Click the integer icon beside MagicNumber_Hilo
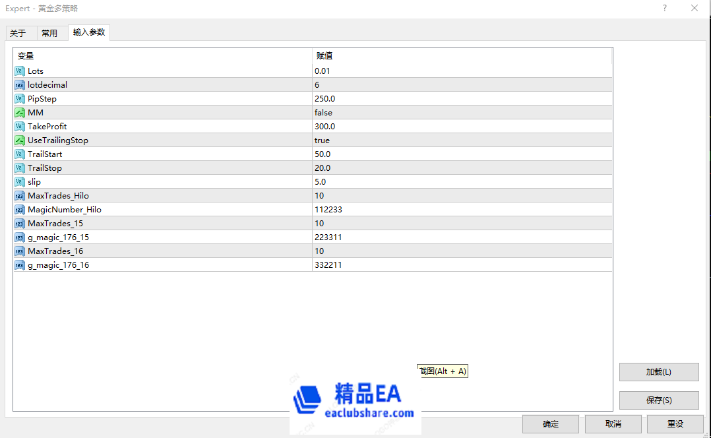This screenshot has height=438, width=711. coord(20,210)
